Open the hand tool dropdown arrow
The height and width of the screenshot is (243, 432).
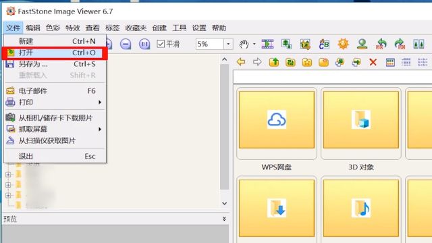(x=254, y=44)
